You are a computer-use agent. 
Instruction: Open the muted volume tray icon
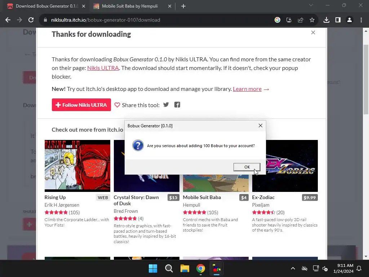(x=325, y=268)
